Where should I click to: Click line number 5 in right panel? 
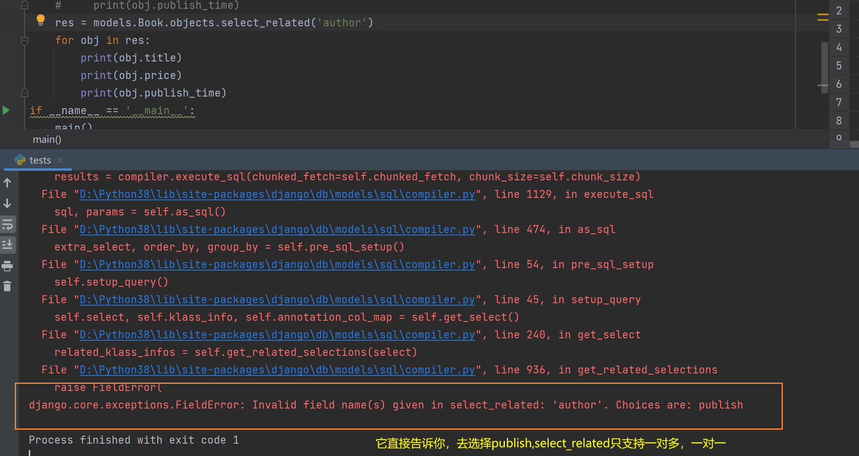[839, 65]
